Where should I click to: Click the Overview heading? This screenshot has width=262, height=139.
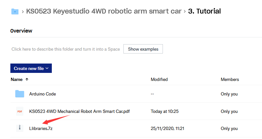click(x=21, y=31)
